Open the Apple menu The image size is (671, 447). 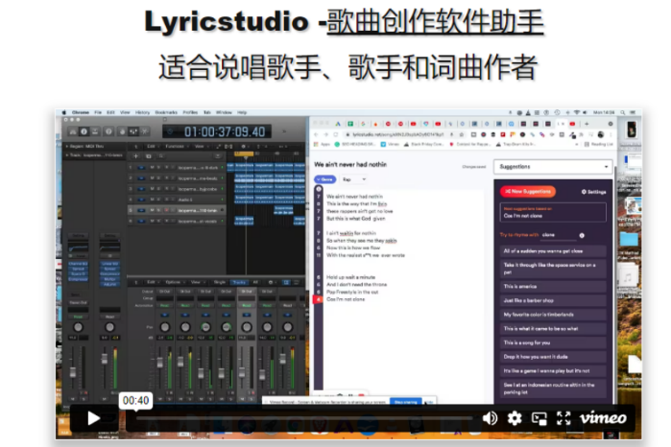pos(64,112)
